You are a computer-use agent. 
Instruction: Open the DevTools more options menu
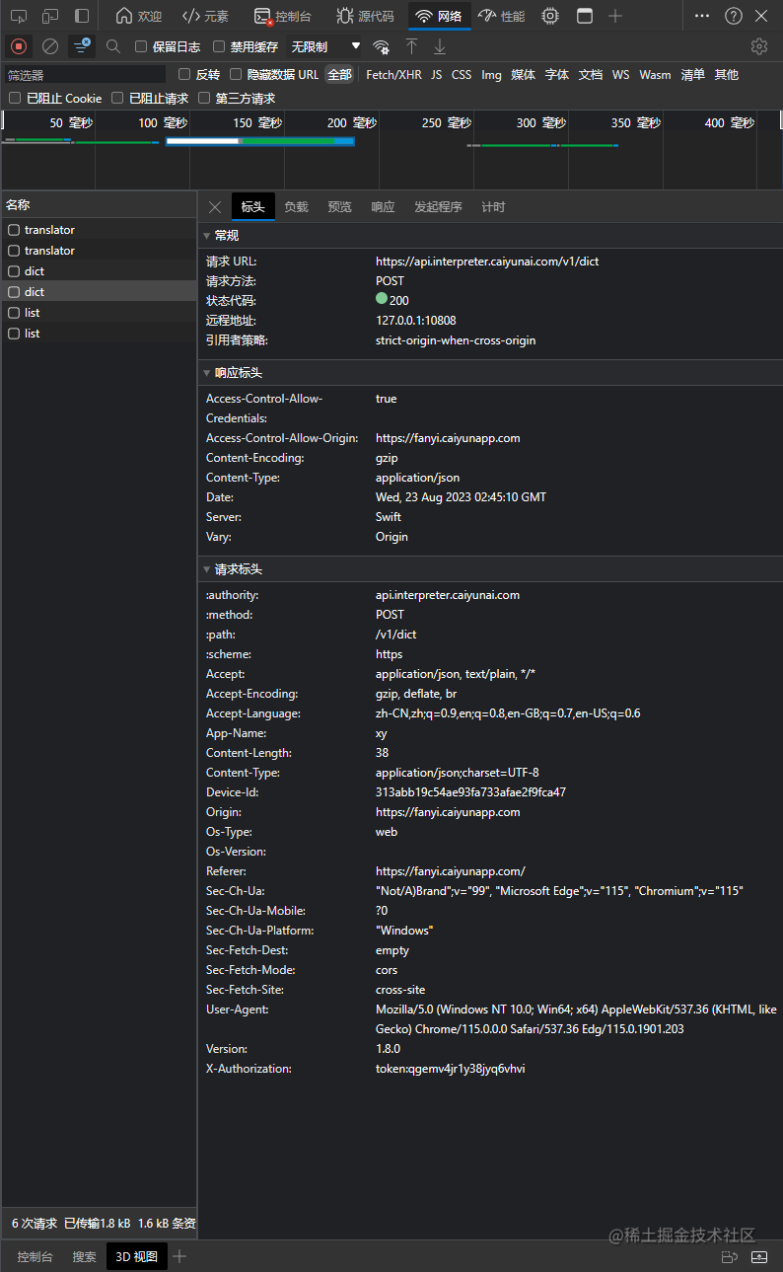(x=701, y=16)
